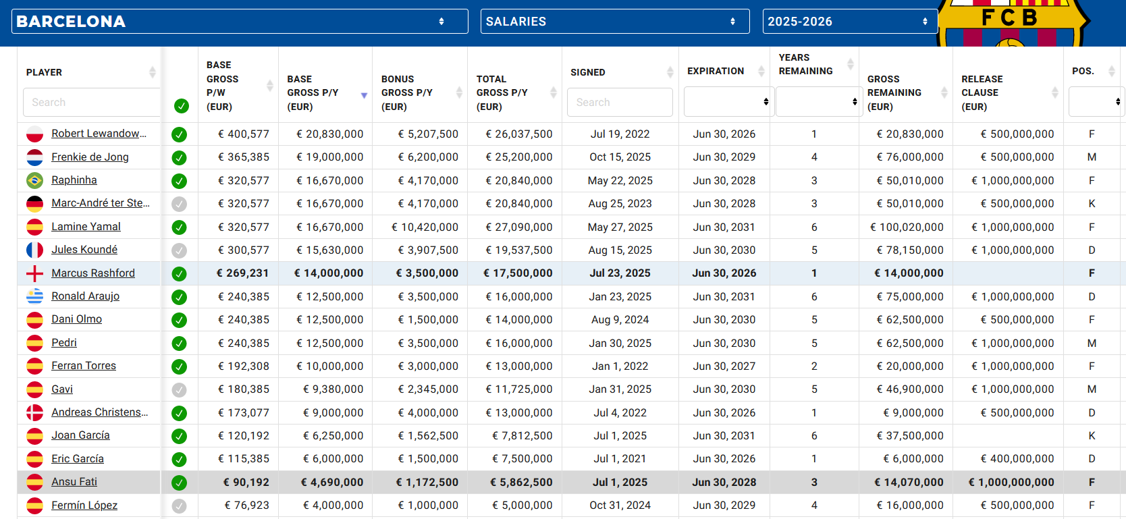1126x519 pixels.
Task: Sort by Release Clause arrows
Action: pos(1055,92)
